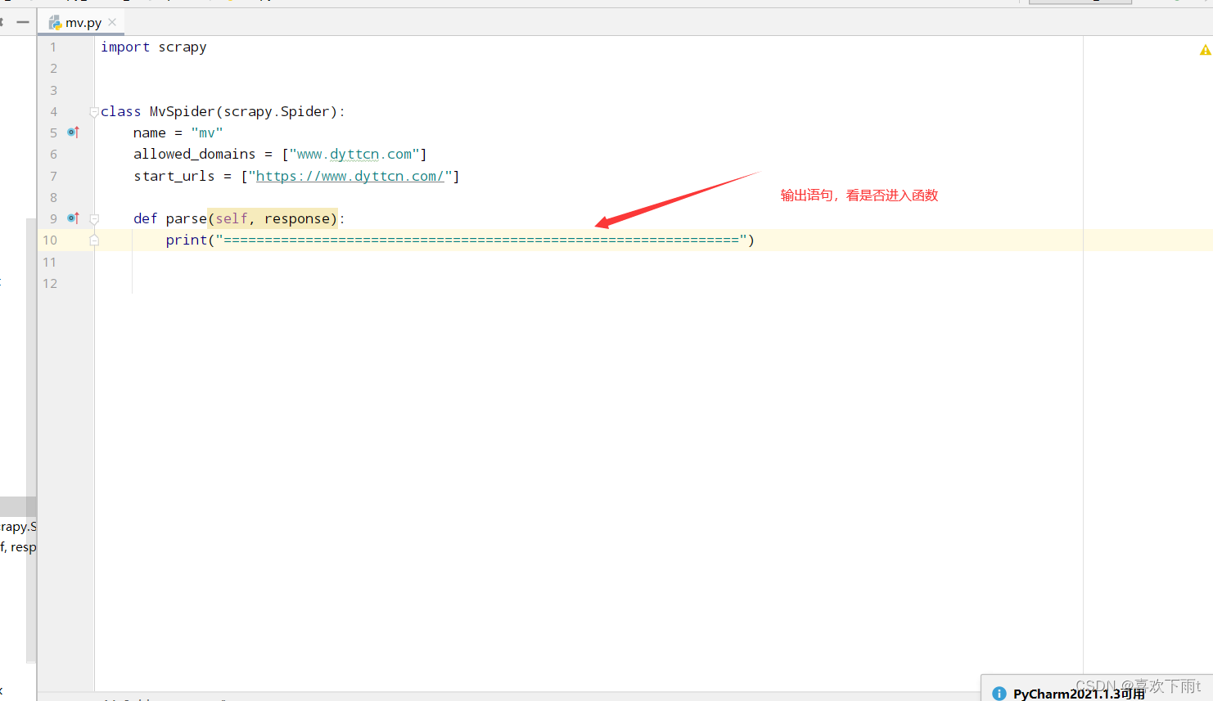Click the self parameter in parse
This screenshot has height=701, width=1213.
232,218
